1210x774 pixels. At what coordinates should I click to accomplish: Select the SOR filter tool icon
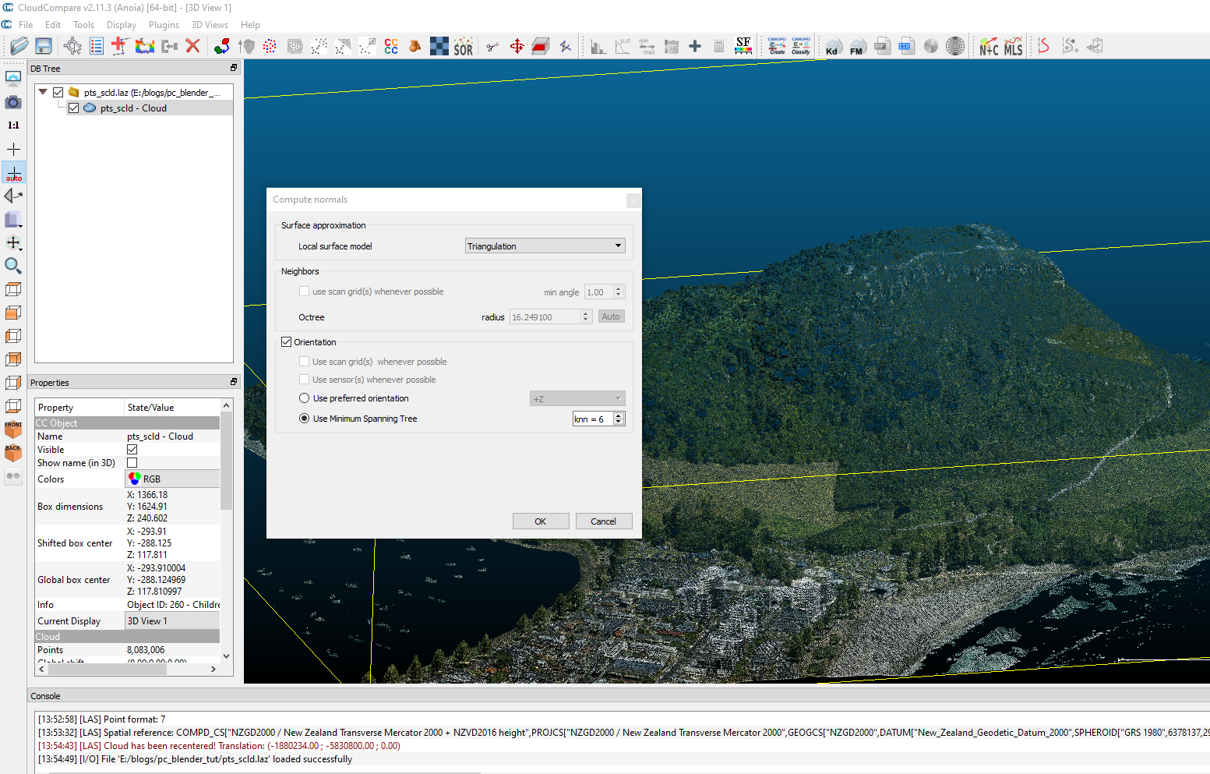[x=464, y=46]
